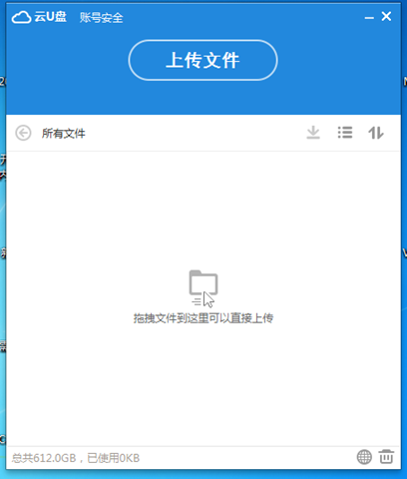
Task: Select the 所有文件 breadcrumb label
Action: tap(64, 134)
